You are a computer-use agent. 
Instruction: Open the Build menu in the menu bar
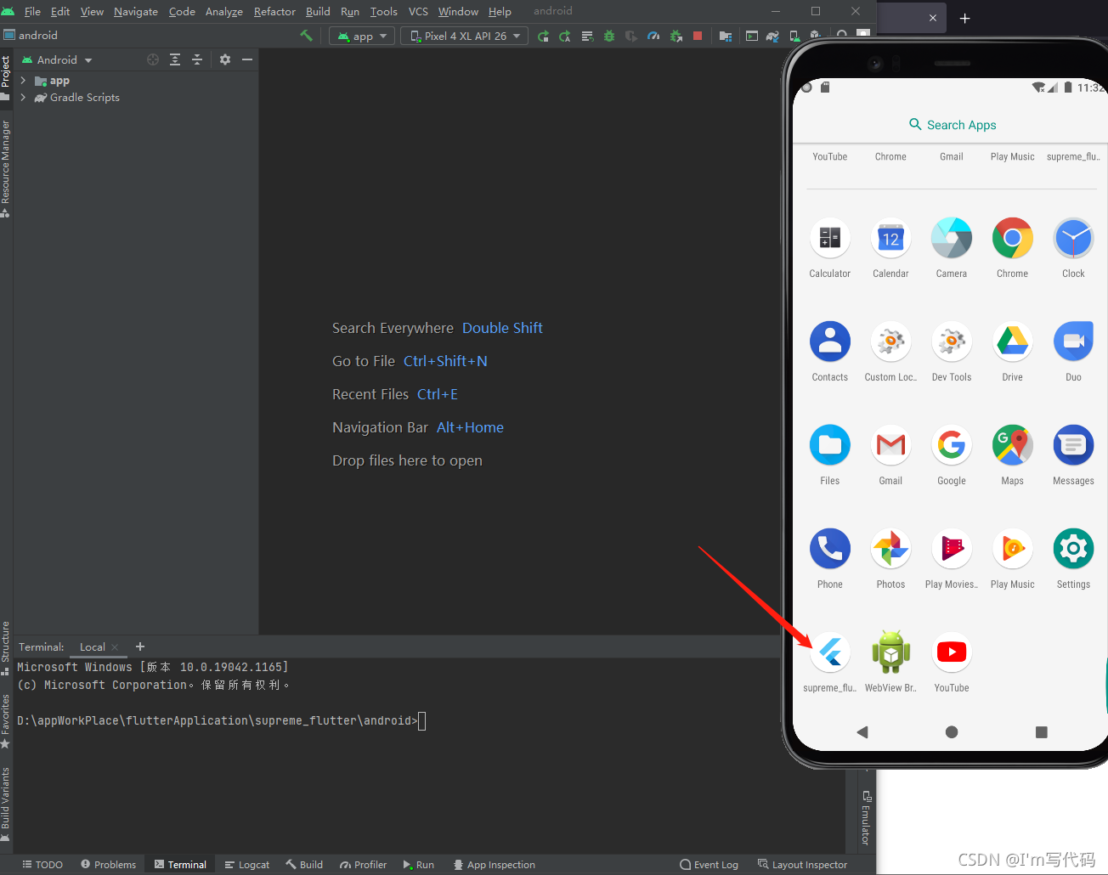point(318,11)
